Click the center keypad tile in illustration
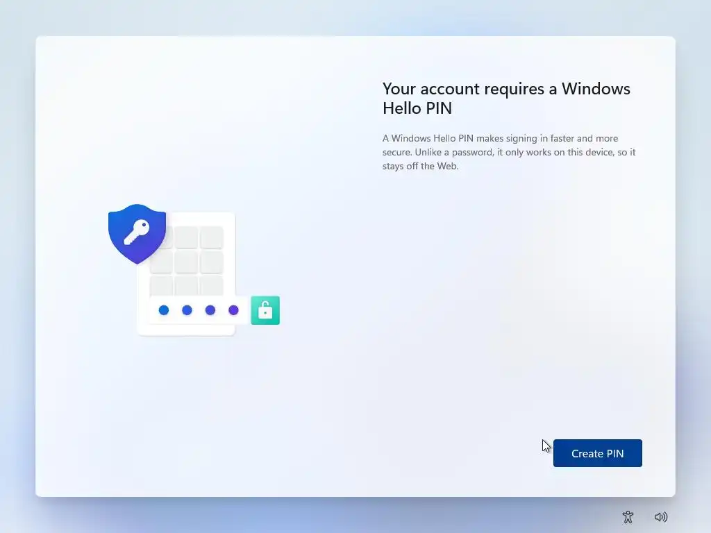This screenshot has width=711, height=533. coord(186,262)
